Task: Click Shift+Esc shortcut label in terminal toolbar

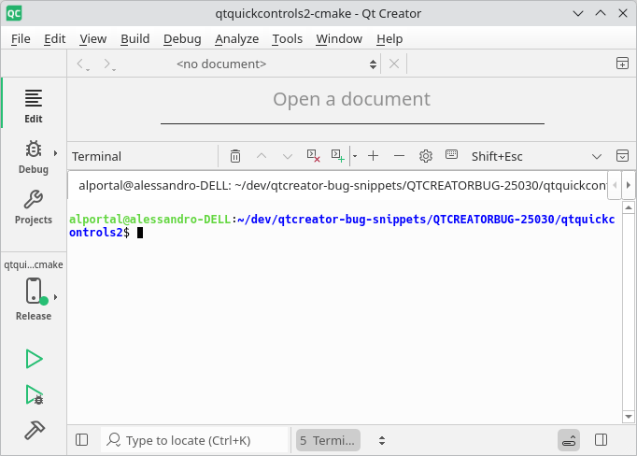Action: [x=497, y=156]
